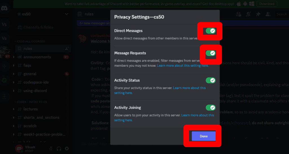Open the Message Requests learn more link
289x154 pixels.
point(183,66)
